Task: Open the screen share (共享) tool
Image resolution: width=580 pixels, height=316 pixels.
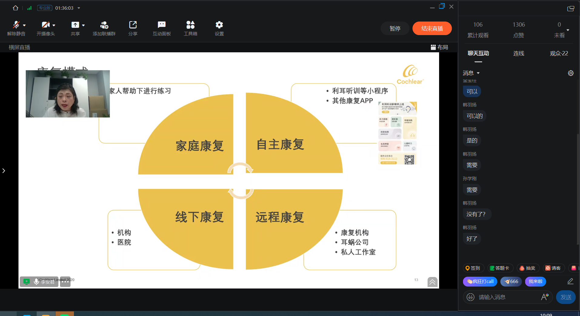Action: point(75,25)
